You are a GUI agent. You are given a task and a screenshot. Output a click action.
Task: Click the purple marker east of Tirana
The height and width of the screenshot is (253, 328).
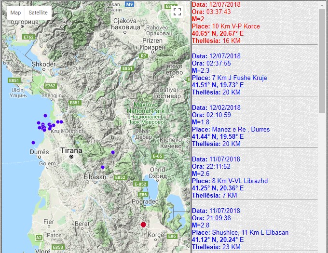point(113,152)
